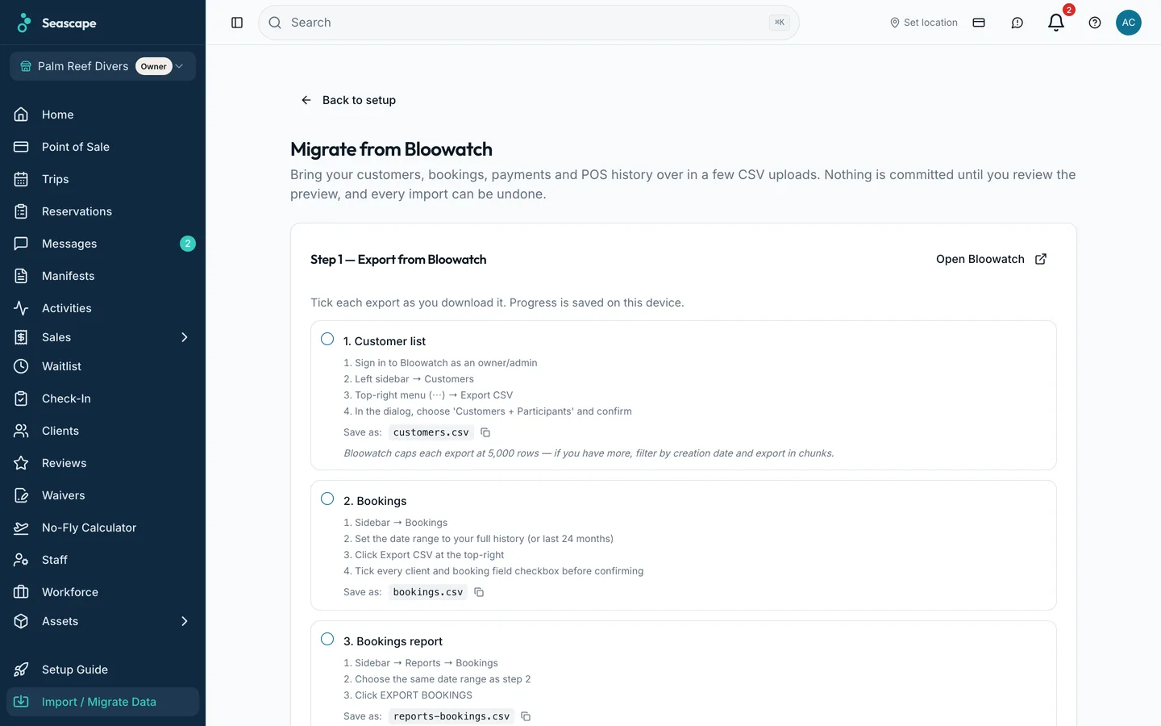Open the Palm Reef Divers shop switcher
Viewport: 1161px width, 726px height.
point(102,66)
